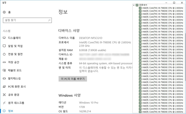This screenshot has width=186, height=114.
Task: Select the 정보 page in sidebar
Action: click(11, 111)
